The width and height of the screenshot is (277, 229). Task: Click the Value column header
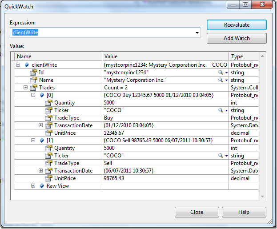point(165,56)
